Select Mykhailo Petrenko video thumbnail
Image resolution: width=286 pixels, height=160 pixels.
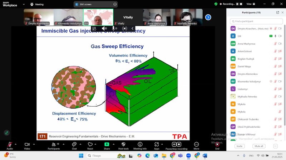(188, 17)
